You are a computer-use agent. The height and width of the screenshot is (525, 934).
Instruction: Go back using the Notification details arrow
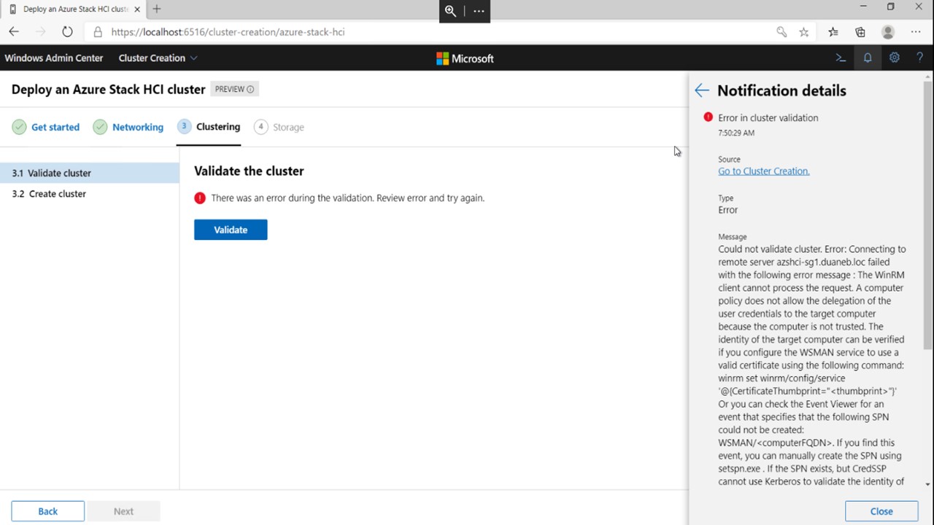701,90
